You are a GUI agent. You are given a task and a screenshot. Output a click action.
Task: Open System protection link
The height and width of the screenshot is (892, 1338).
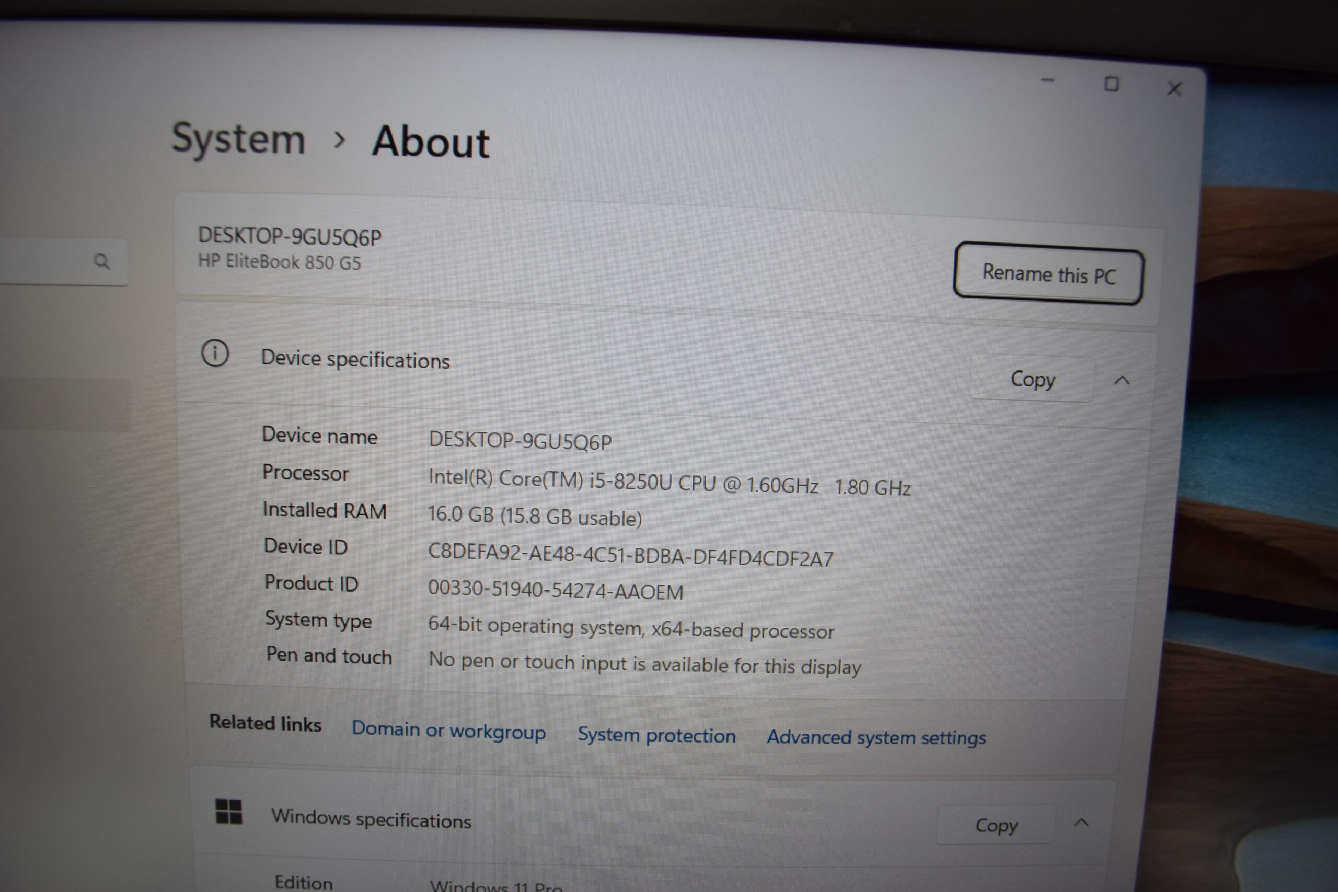coord(656,735)
